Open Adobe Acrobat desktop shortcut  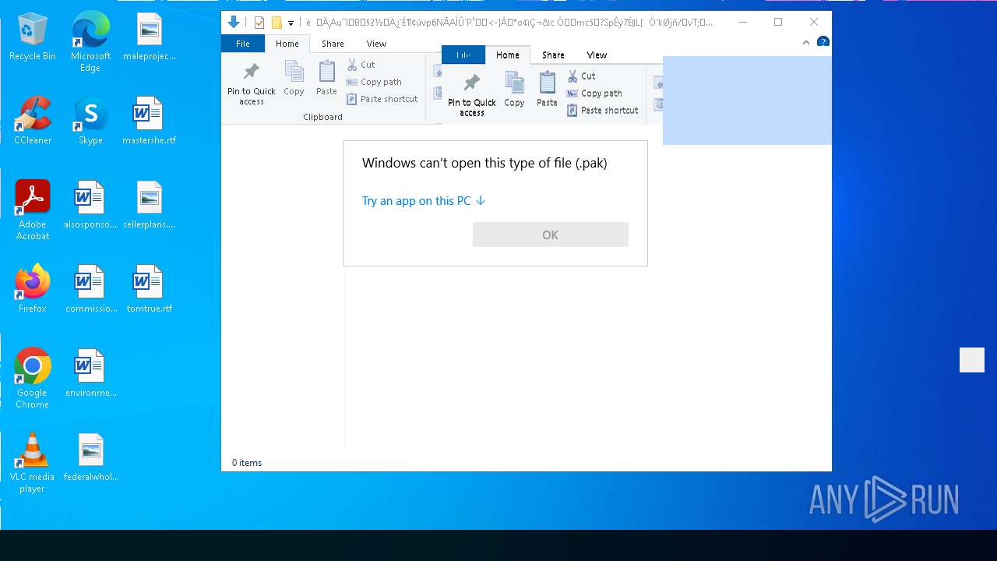(x=32, y=210)
